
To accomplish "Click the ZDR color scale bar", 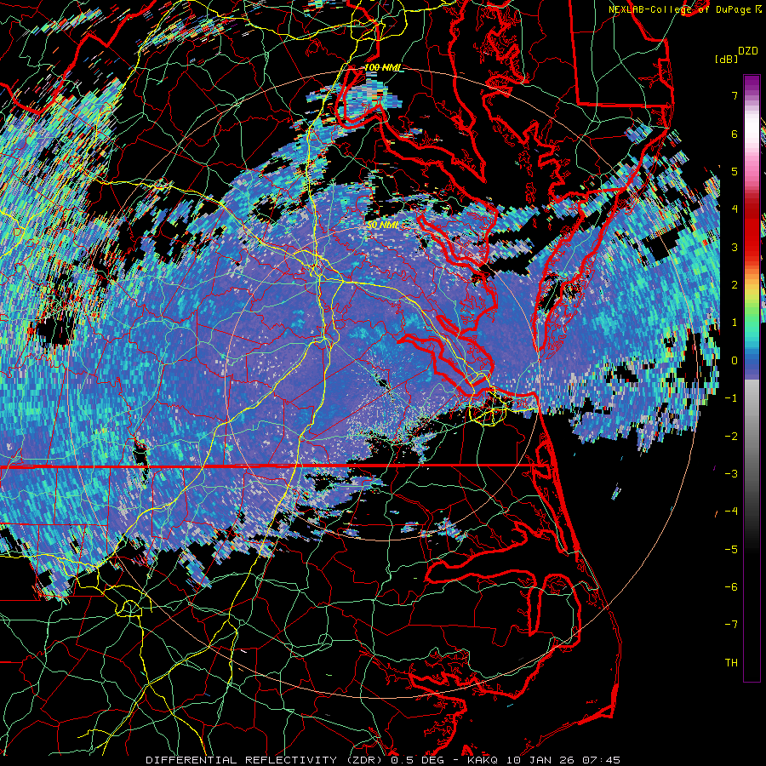I will [752, 378].
